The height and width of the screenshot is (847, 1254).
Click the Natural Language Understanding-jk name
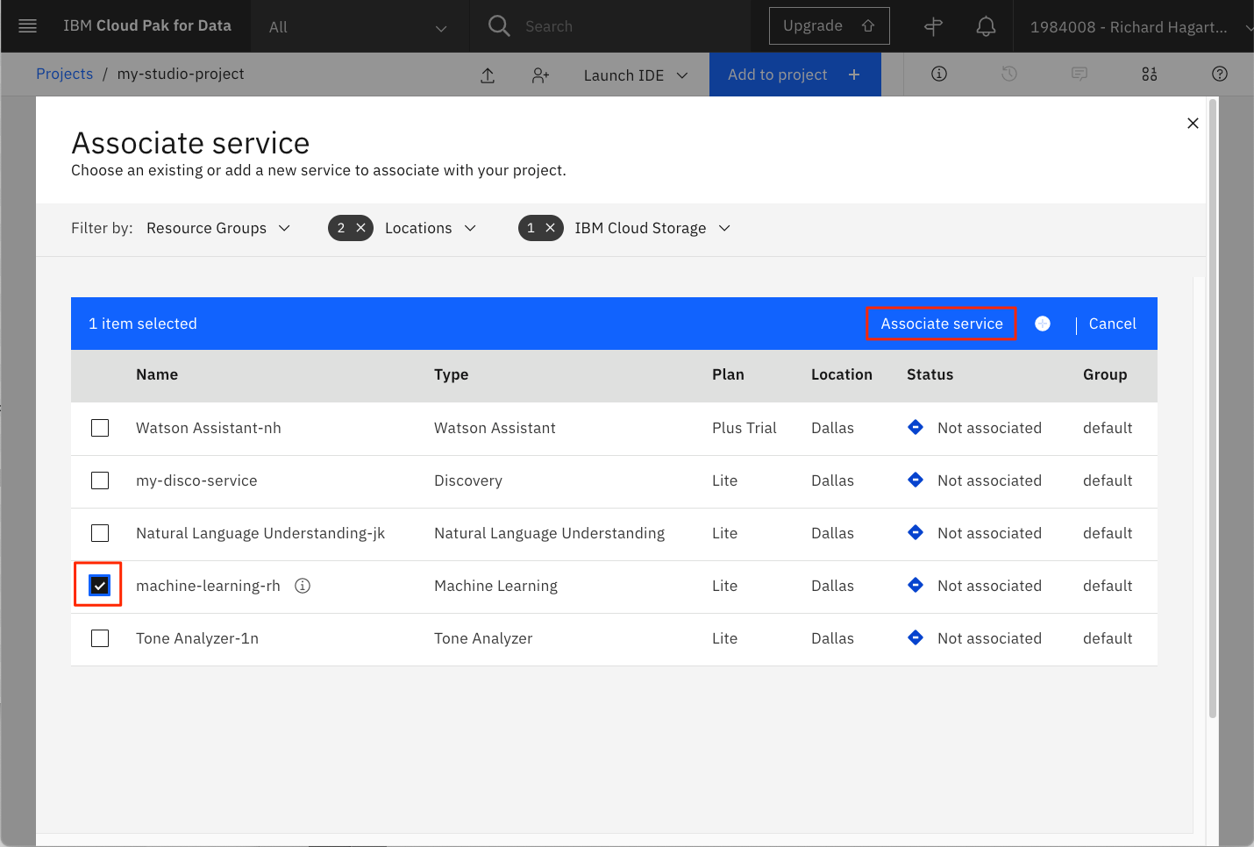tap(260, 533)
